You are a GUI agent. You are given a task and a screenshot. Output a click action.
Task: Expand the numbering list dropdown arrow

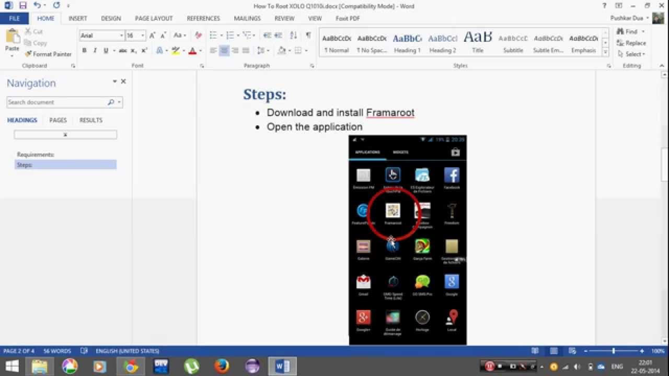point(238,36)
